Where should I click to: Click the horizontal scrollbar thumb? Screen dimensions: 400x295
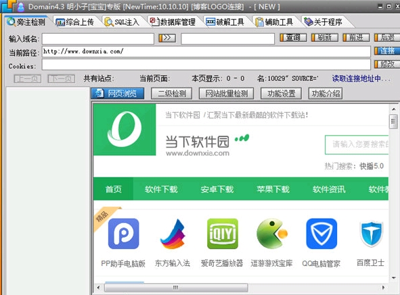tap(176, 288)
